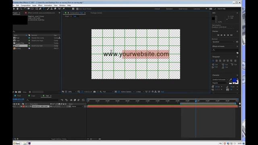Open the font family dropdown

pyautogui.click(x=220, y=80)
